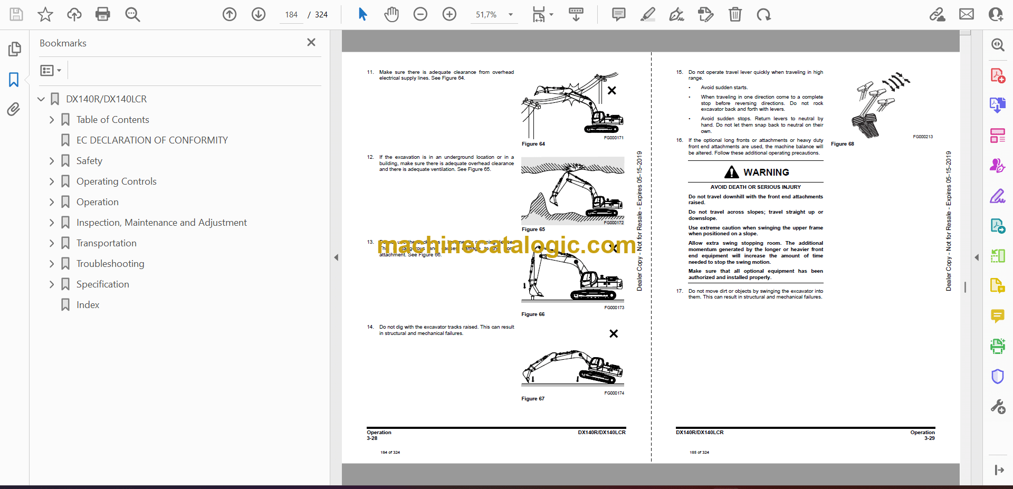Click the page number input field
This screenshot has width=1013, height=489.
(291, 15)
